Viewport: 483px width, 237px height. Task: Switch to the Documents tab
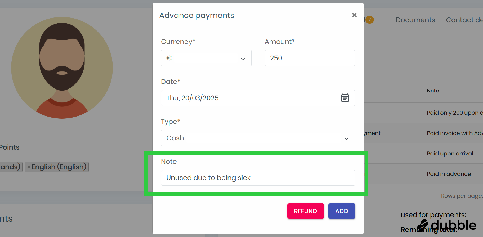point(415,20)
